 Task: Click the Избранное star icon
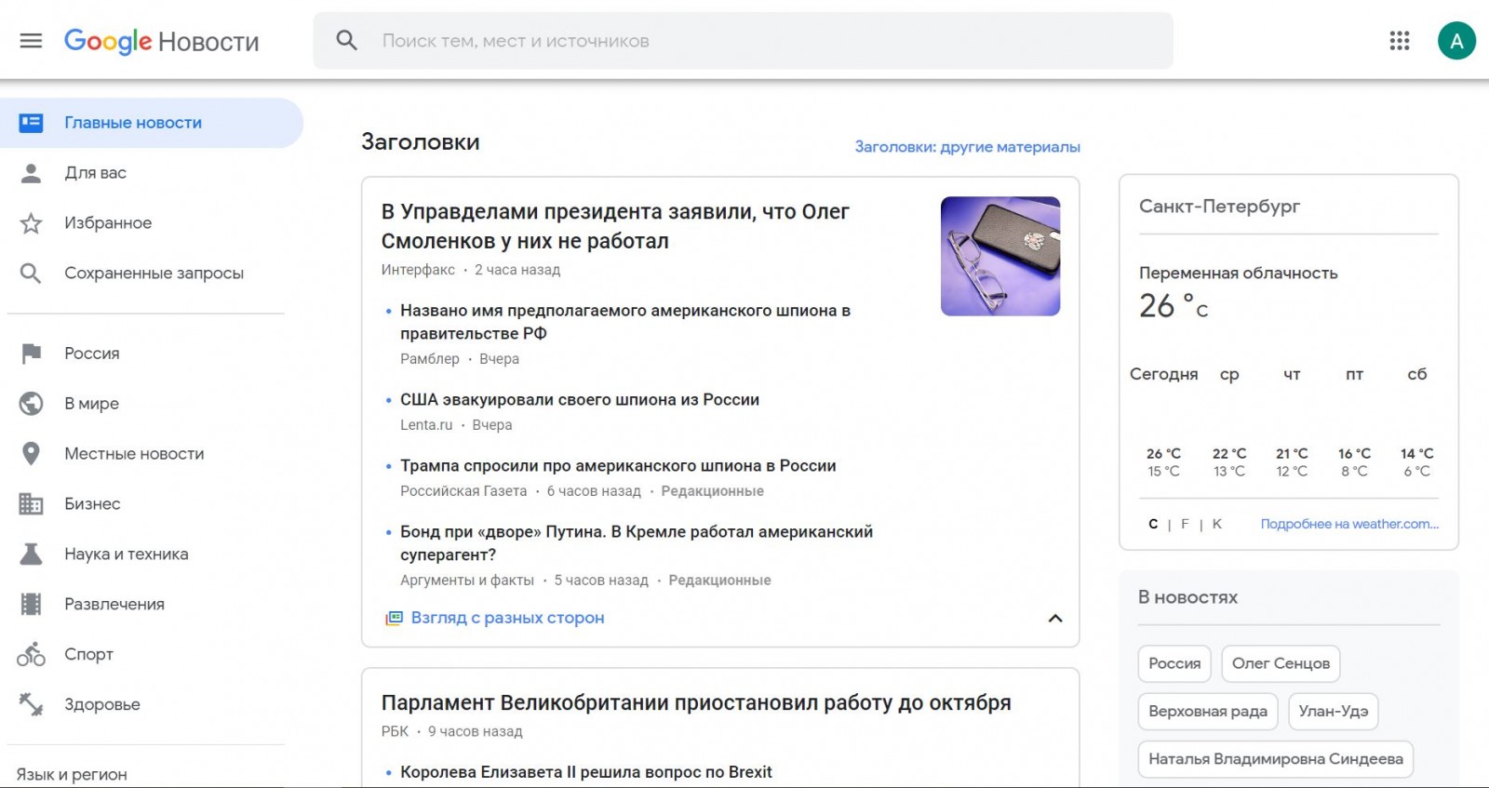click(31, 223)
